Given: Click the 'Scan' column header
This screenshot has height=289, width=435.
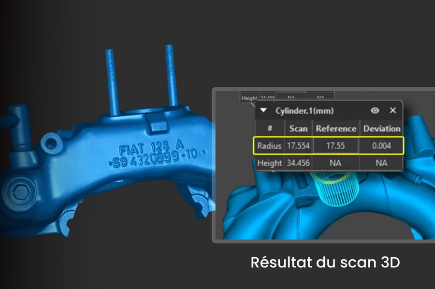Looking at the screenshot, I should [x=299, y=128].
